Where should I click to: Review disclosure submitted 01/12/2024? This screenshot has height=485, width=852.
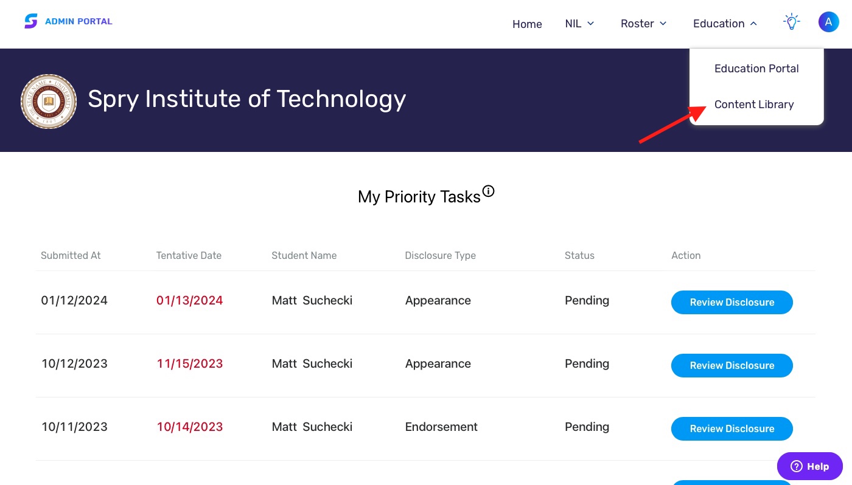pos(732,302)
